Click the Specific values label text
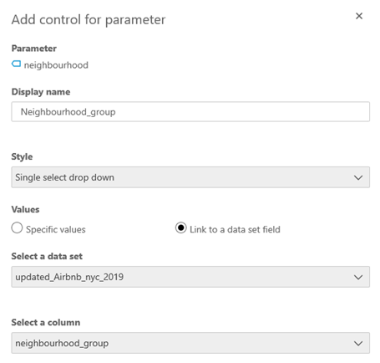 (x=56, y=229)
